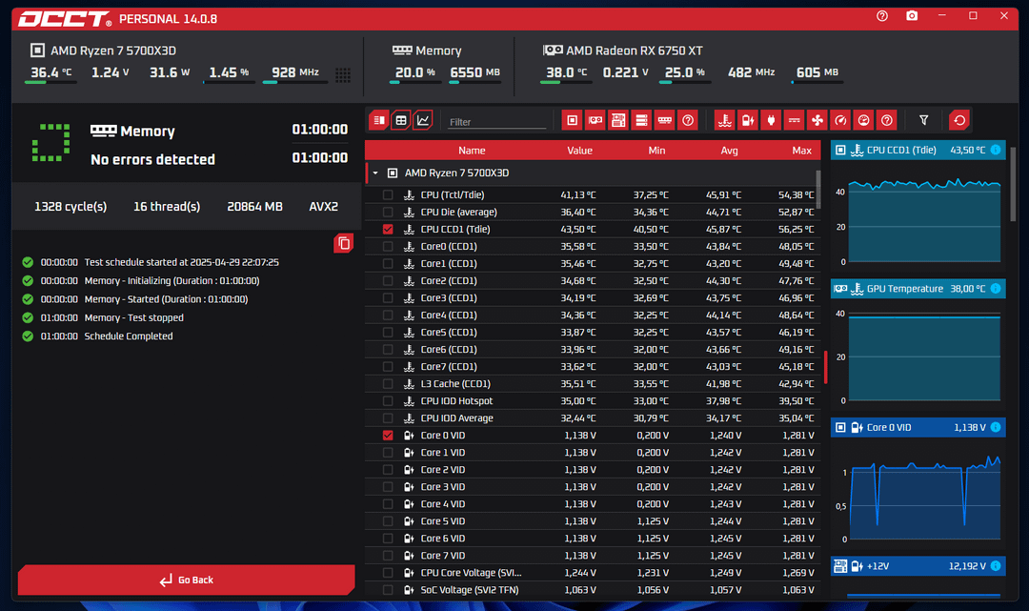Sort table by Value column
Screen dimensions: 1029x611
(x=579, y=151)
